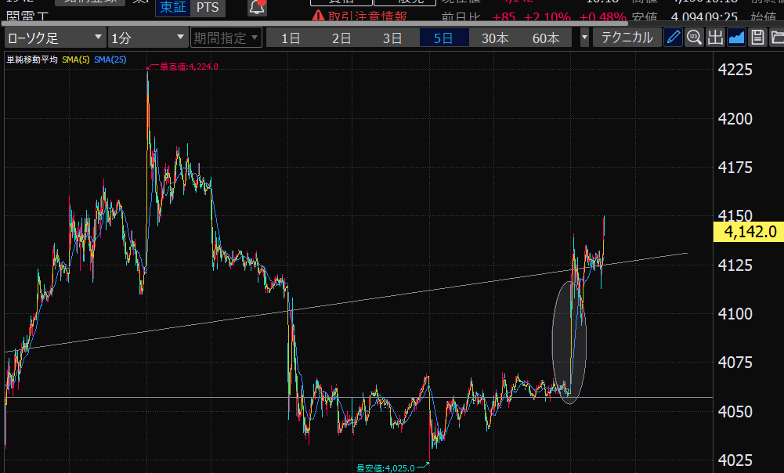Click the 取引注意情報 warning link

coord(362,16)
